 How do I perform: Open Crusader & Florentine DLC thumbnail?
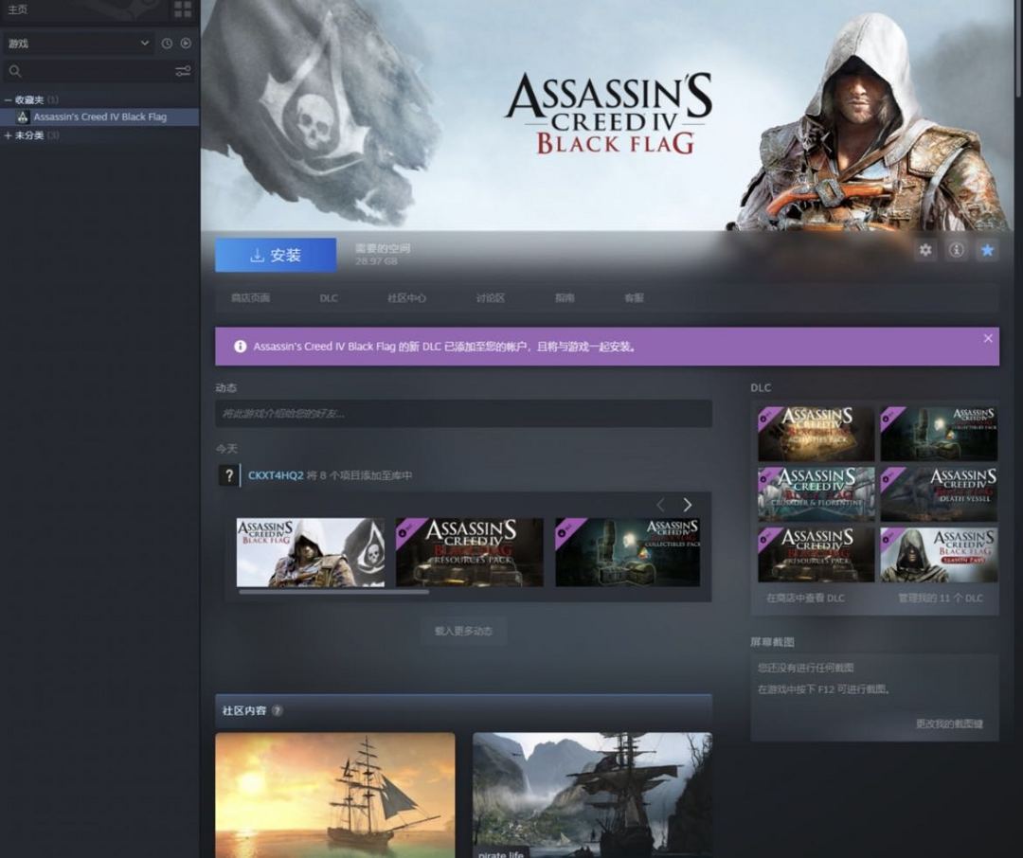(817, 494)
